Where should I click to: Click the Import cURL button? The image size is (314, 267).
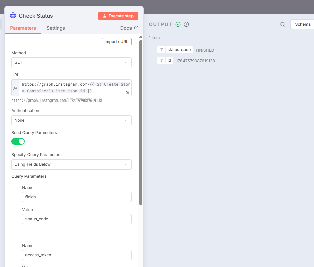[116, 42]
